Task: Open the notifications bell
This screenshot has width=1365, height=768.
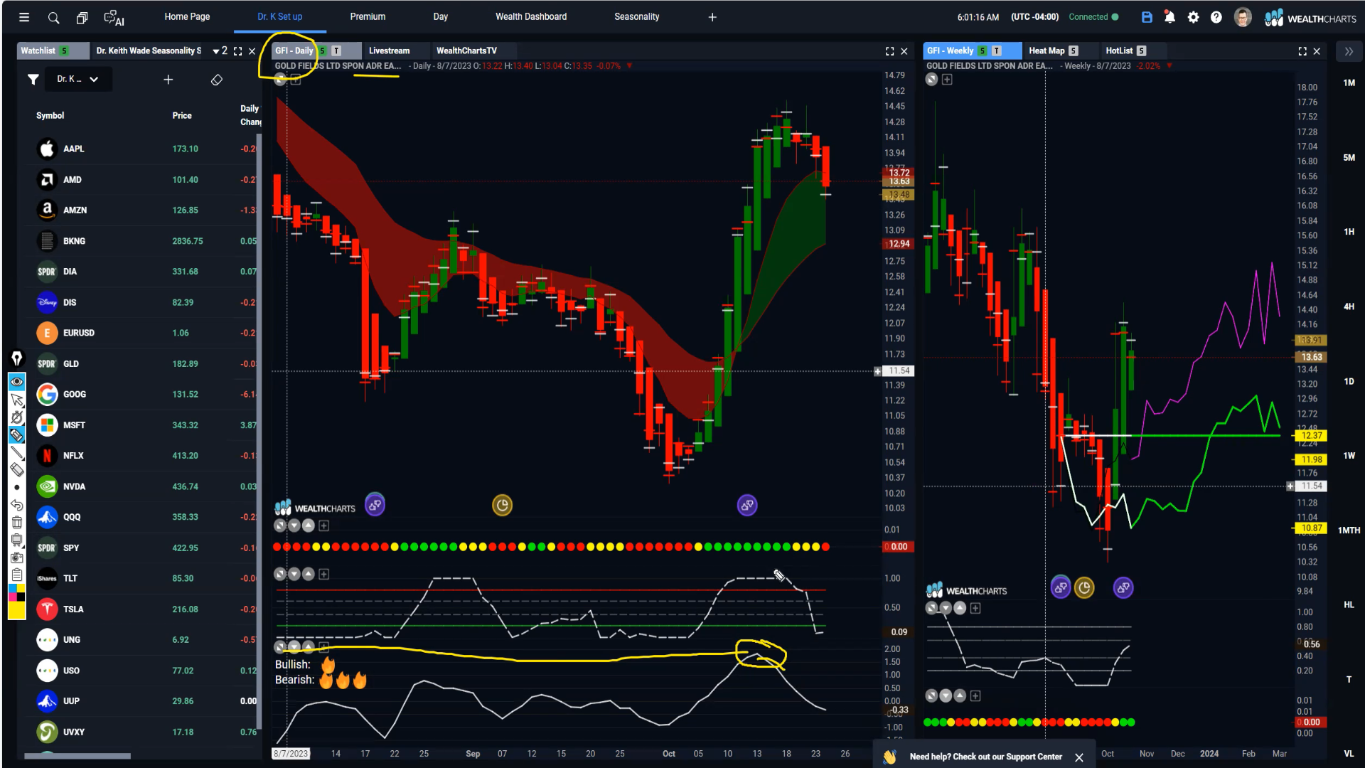Action: click(x=1169, y=17)
